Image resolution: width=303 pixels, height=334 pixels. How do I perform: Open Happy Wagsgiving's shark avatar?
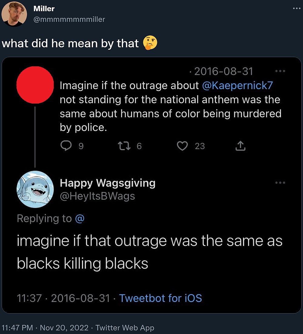[35, 189]
